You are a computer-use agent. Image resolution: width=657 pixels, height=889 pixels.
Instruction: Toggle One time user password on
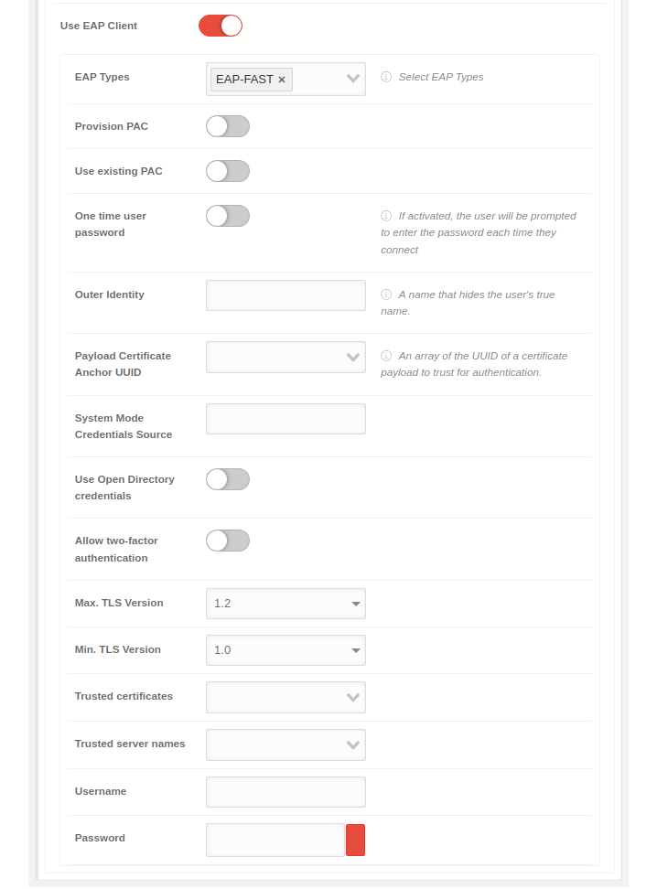228,216
